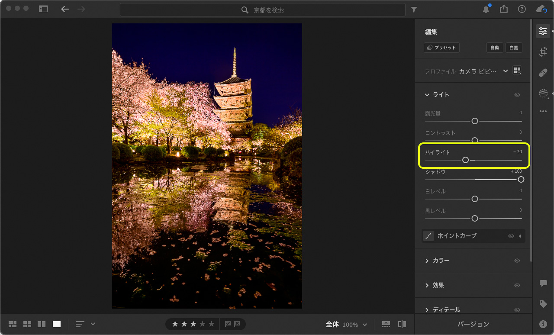Select the Edit panel icon
554x335 pixels.
pyautogui.click(x=543, y=31)
